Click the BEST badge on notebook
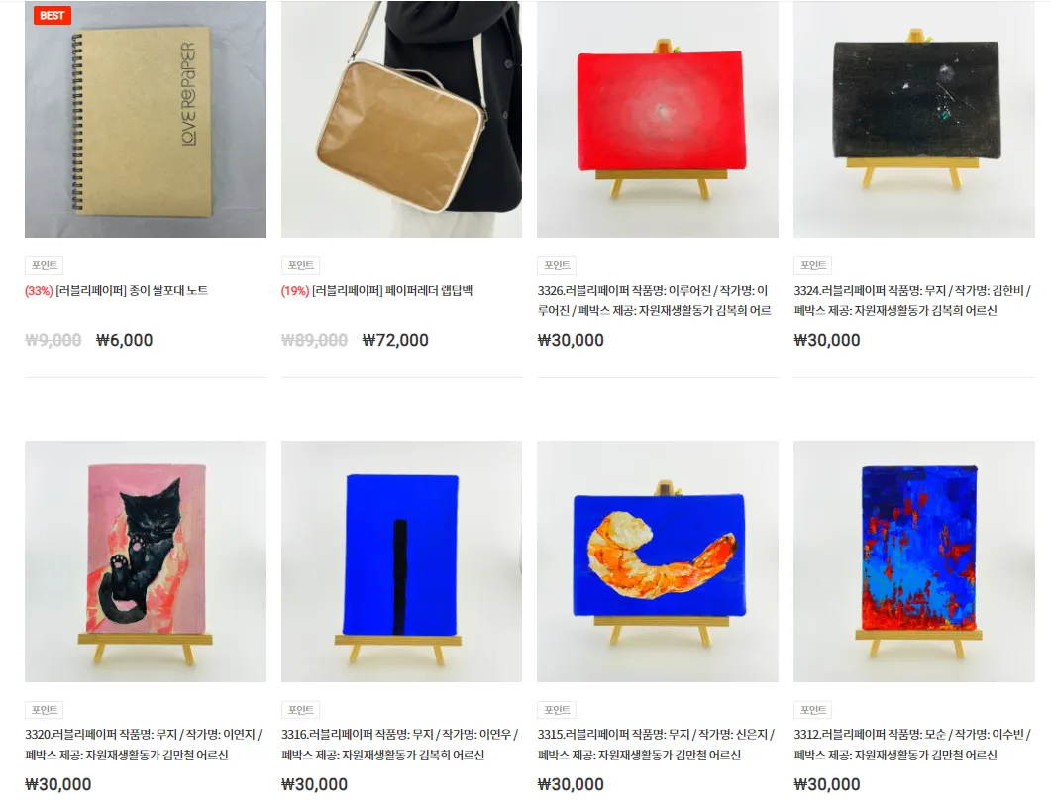 tap(53, 16)
